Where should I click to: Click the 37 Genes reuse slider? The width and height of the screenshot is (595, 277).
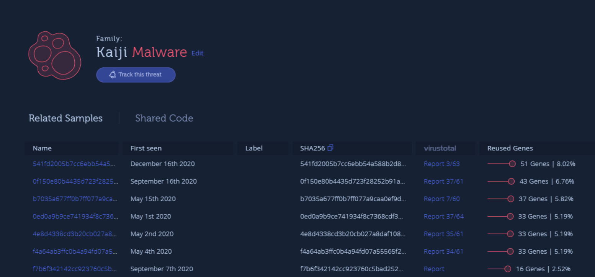[x=501, y=199]
